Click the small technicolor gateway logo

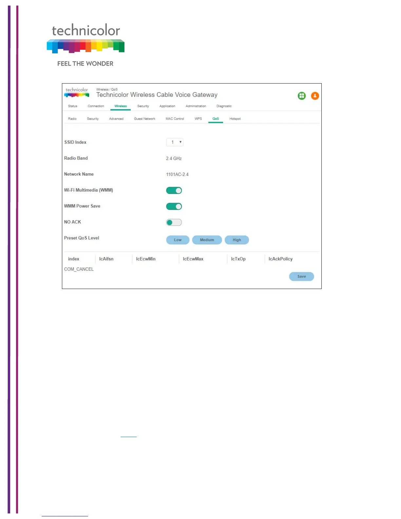click(x=77, y=92)
